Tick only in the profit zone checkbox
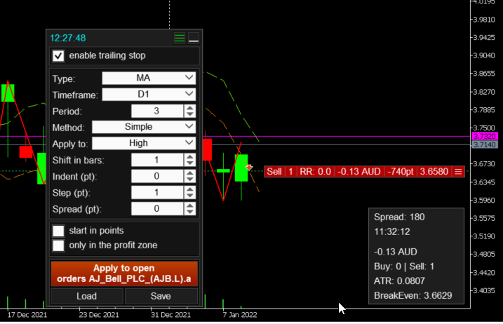 58,245
